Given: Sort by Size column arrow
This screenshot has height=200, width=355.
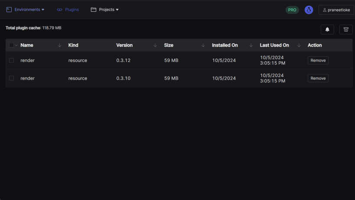Looking at the screenshot, I should (203, 45).
